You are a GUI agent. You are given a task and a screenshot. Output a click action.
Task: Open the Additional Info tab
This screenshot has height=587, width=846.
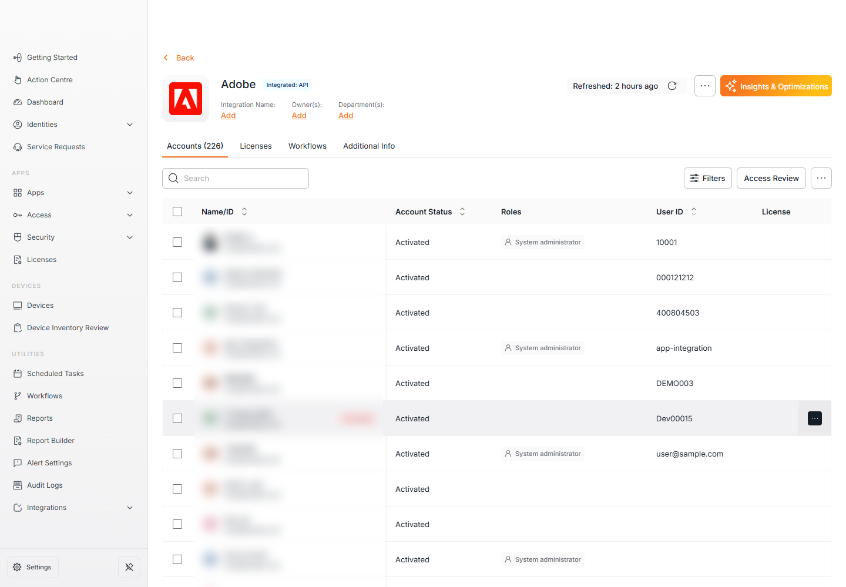click(369, 146)
